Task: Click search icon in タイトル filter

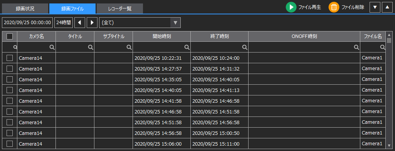Action: 91,47
